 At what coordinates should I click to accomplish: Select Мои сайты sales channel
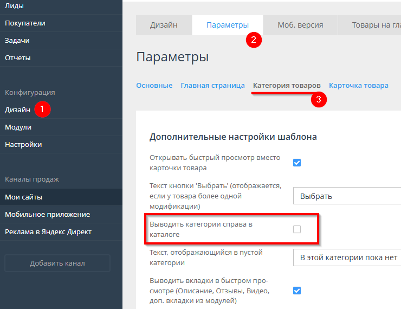(x=23, y=197)
